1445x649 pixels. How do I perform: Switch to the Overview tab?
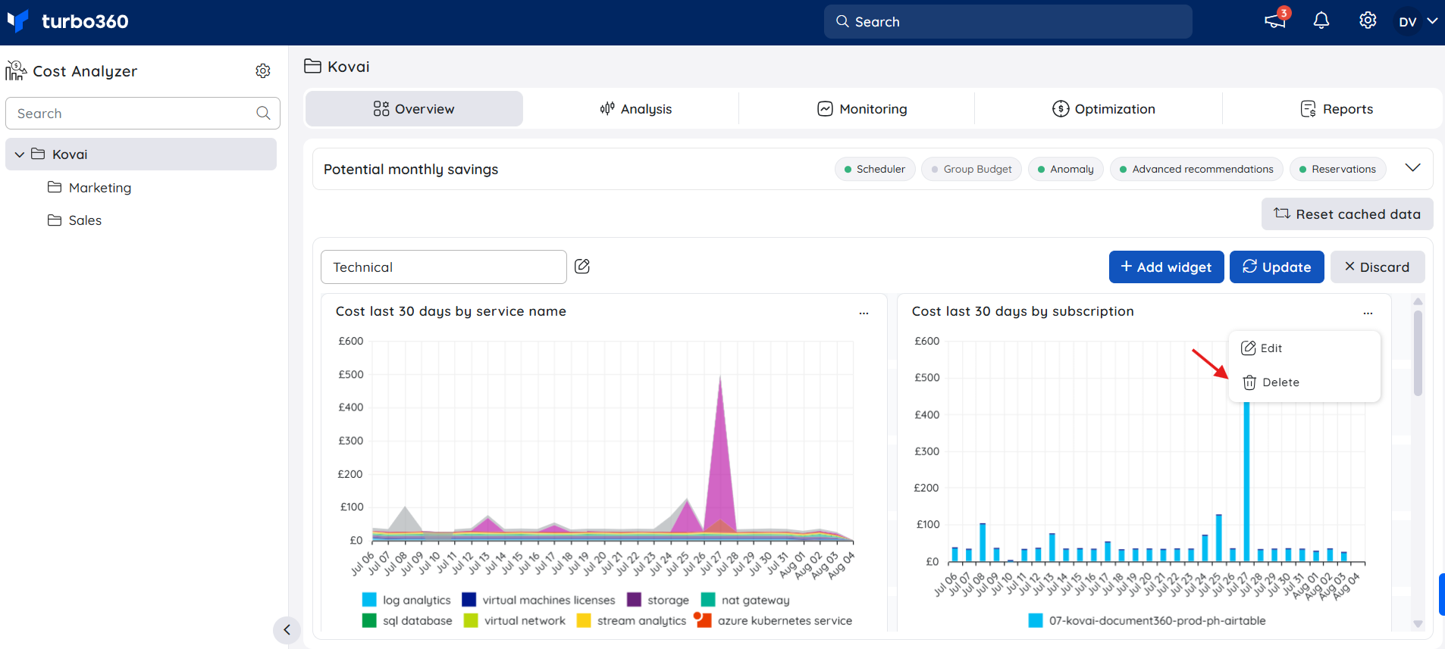[414, 109]
